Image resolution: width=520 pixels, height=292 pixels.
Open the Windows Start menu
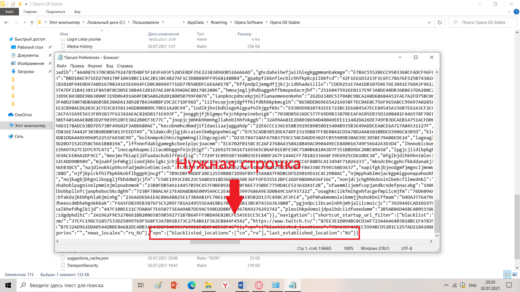(9, 285)
